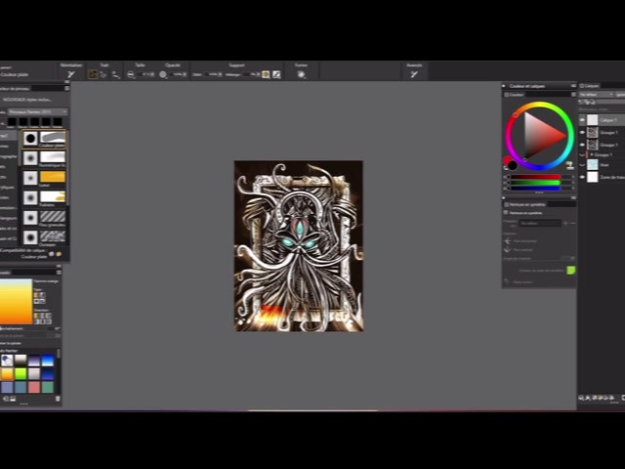The image size is (625, 469).
Task: Adjust the green RGB slider
Action: [x=536, y=183]
